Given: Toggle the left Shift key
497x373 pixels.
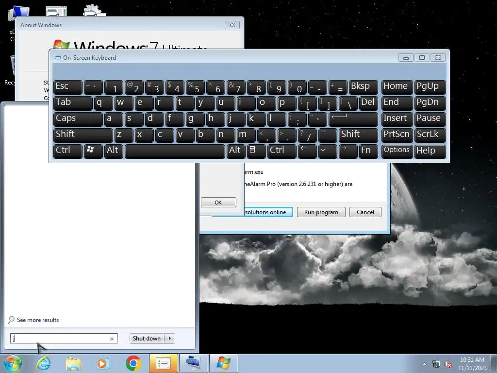Looking at the screenshot, I should [x=83, y=135].
